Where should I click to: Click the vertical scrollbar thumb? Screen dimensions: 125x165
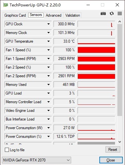click(120, 70)
